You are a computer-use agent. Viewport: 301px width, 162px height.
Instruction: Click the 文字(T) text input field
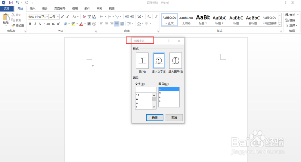tap(146, 90)
